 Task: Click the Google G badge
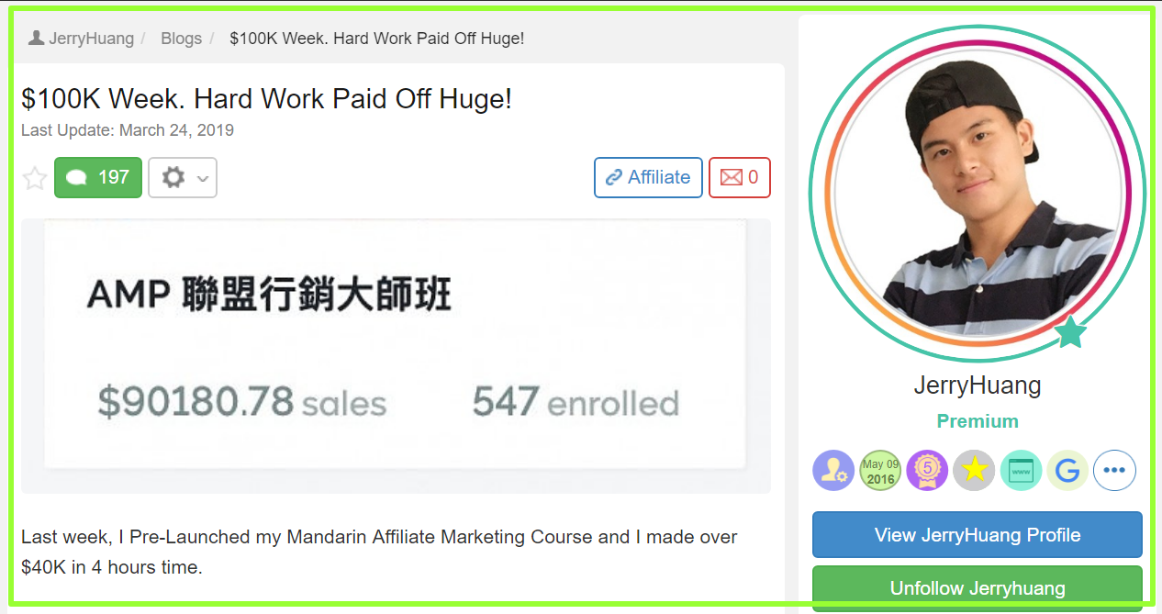[x=1067, y=471]
